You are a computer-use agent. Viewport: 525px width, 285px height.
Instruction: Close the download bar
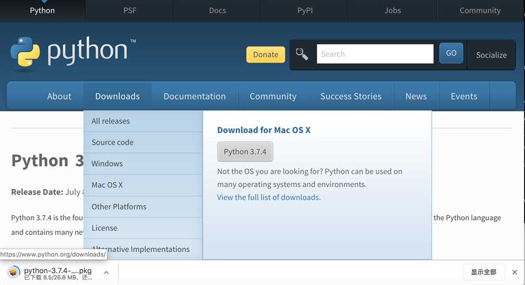[x=515, y=273]
